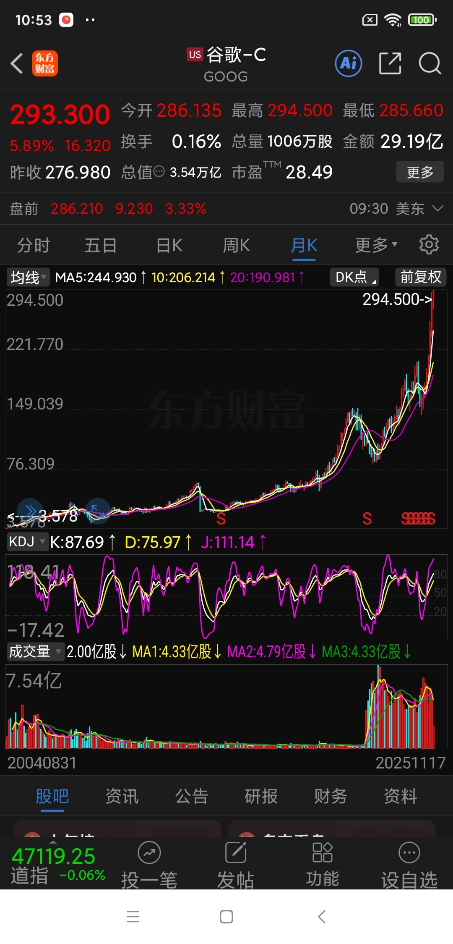Viewport: 453px width, 944px height.
Task: Open the Ai assistant icon
Action: [349, 63]
